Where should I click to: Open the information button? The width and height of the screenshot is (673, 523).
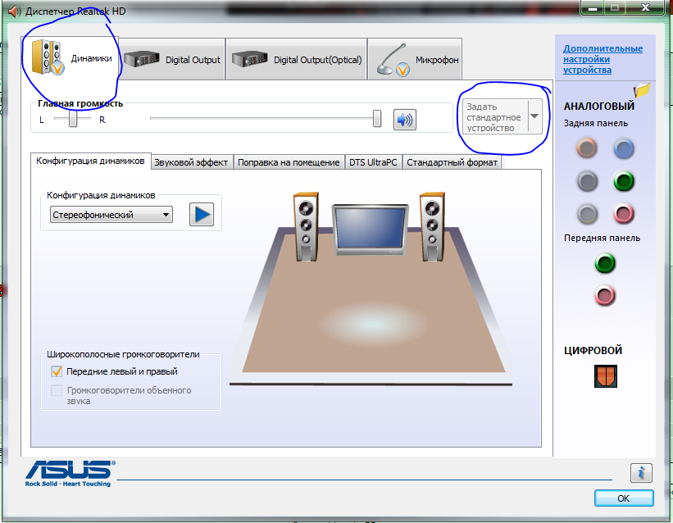point(641,473)
